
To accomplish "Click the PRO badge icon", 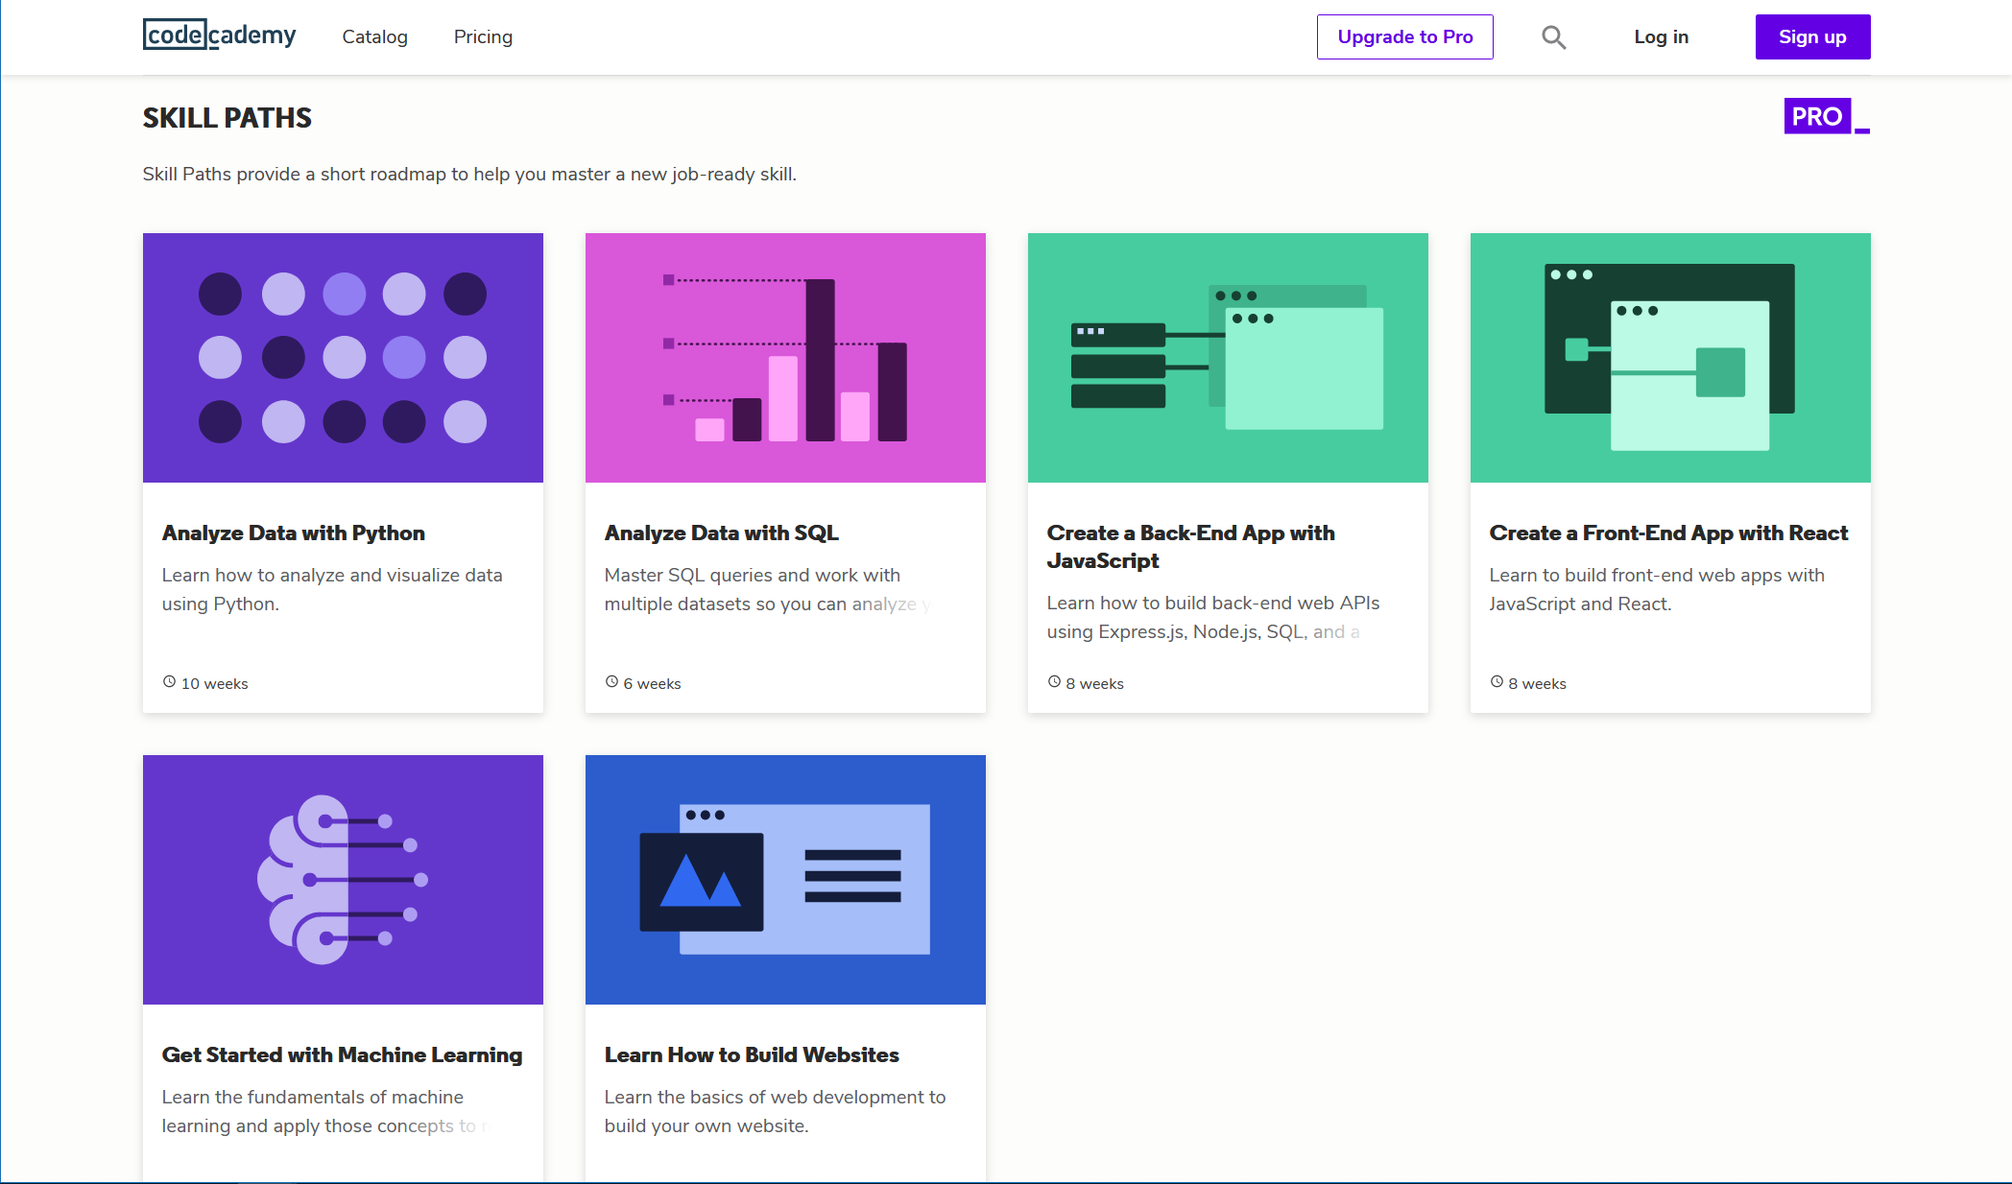I will point(1827,116).
